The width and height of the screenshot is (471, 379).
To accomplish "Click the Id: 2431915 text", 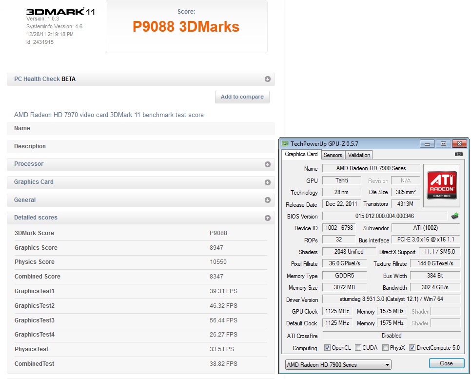I will [x=40, y=42].
